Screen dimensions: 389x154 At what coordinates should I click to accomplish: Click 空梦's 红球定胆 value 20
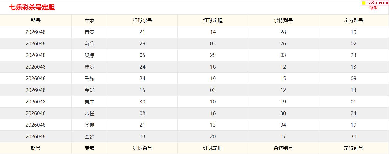213,137
